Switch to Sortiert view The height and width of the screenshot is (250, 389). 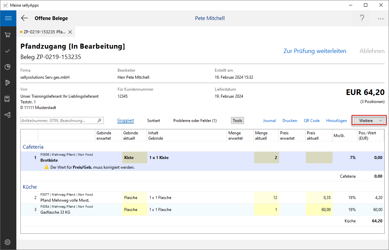(x=154, y=121)
